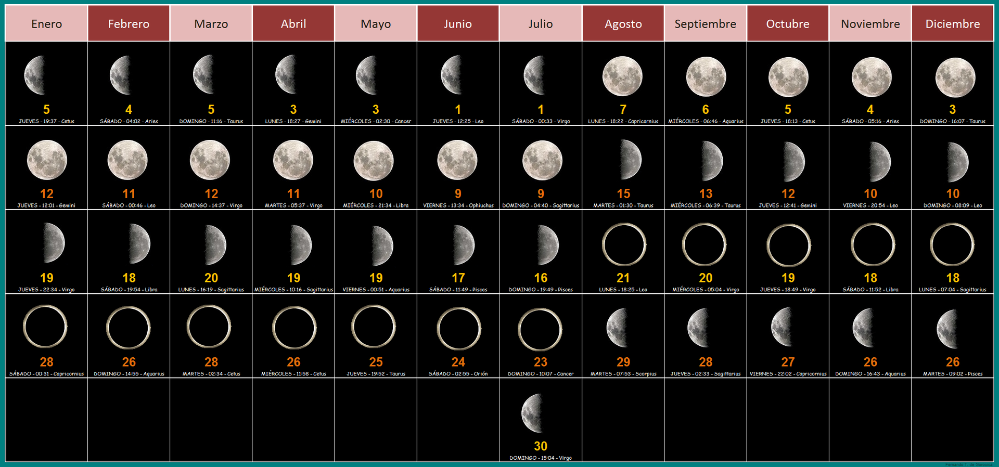Click the 'JUEVES - 19:37 - Cetus' caption
The height and width of the screenshot is (467, 999).
point(46,121)
